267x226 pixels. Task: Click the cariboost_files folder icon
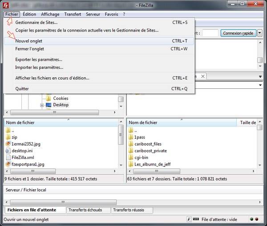click(x=131, y=144)
